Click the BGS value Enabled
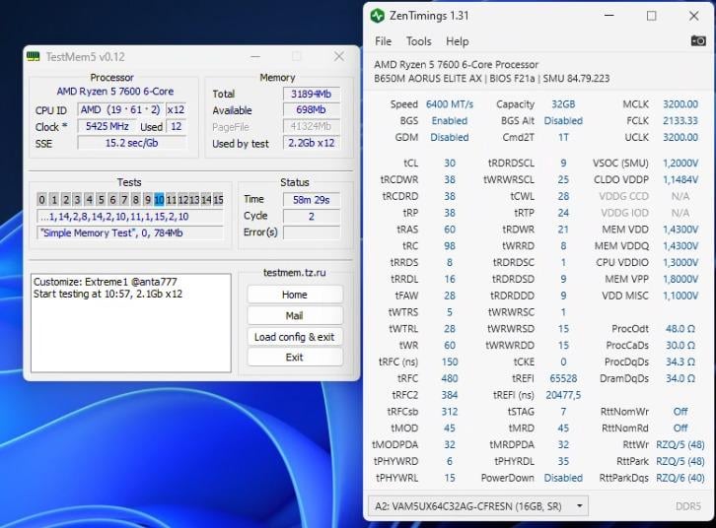Viewport: 716px width, 528px height. (x=450, y=121)
